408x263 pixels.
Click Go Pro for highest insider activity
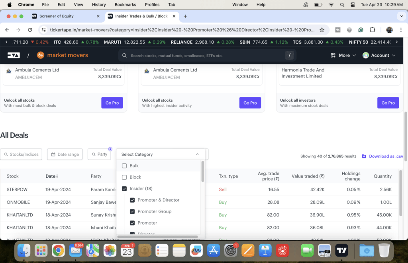250,103
